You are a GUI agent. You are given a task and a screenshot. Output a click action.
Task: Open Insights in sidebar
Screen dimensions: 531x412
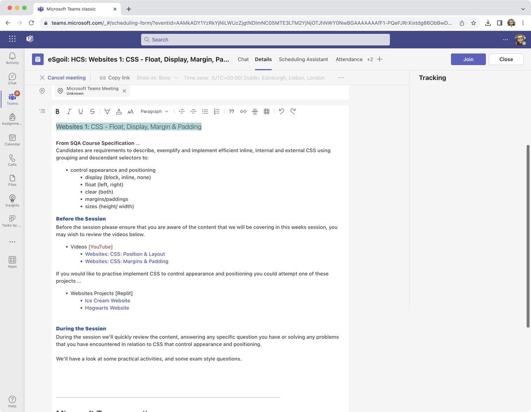[12, 201]
